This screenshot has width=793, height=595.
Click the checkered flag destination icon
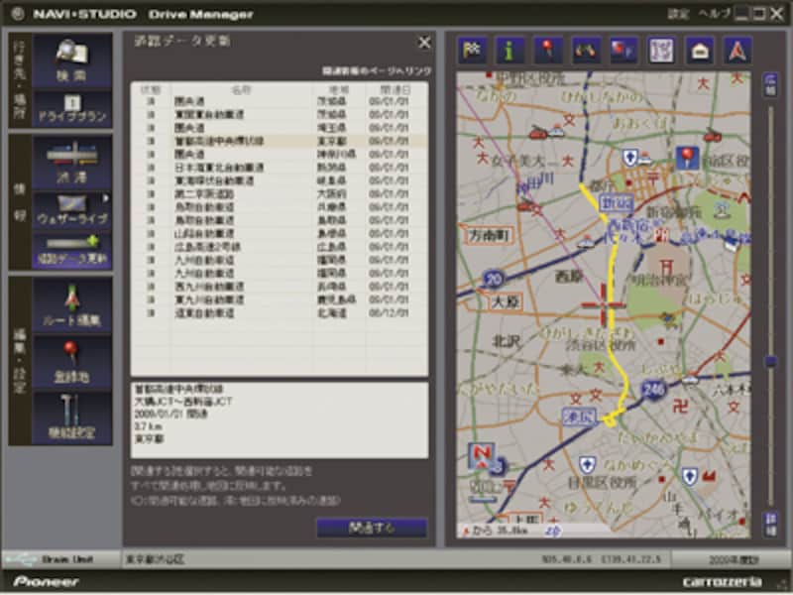pyautogui.click(x=473, y=50)
